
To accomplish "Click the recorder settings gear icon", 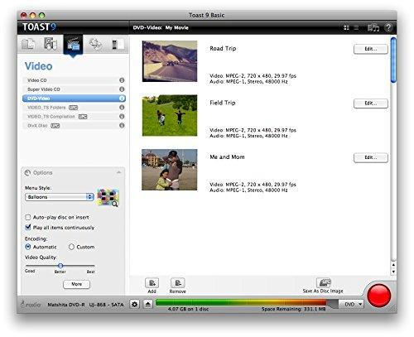I will coord(134,304).
